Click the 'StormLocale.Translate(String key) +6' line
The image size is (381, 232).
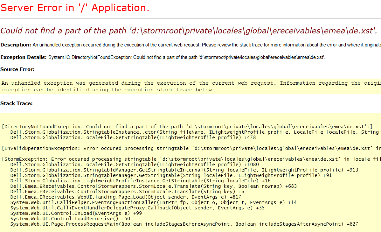click(x=127, y=192)
